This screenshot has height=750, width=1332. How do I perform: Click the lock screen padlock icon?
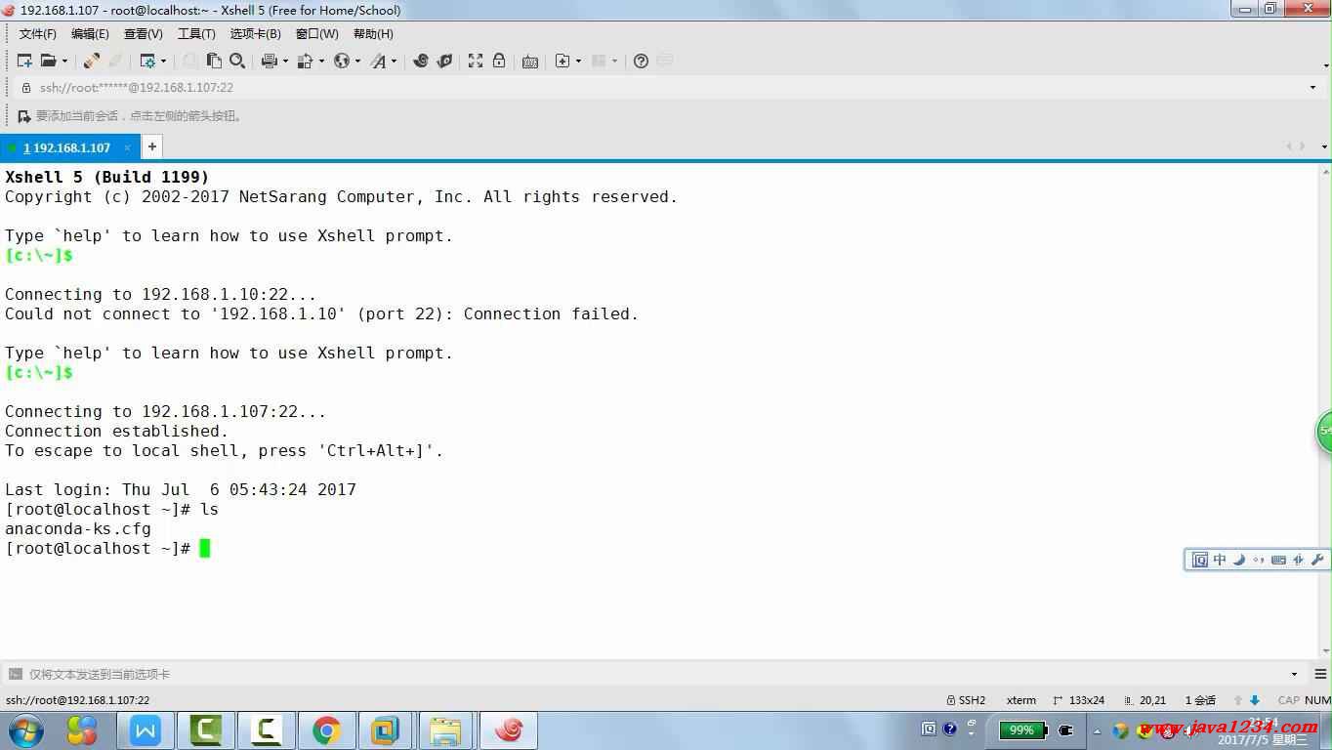click(499, 61)
